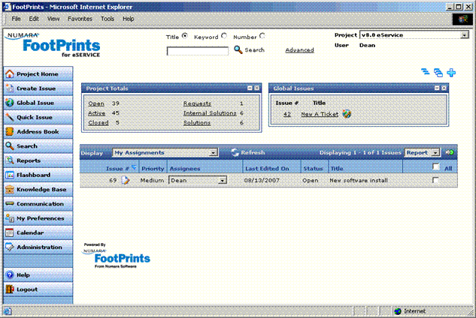476x318 pixels.
Task: Open Global Issue from sidebar
Action: 38,103
